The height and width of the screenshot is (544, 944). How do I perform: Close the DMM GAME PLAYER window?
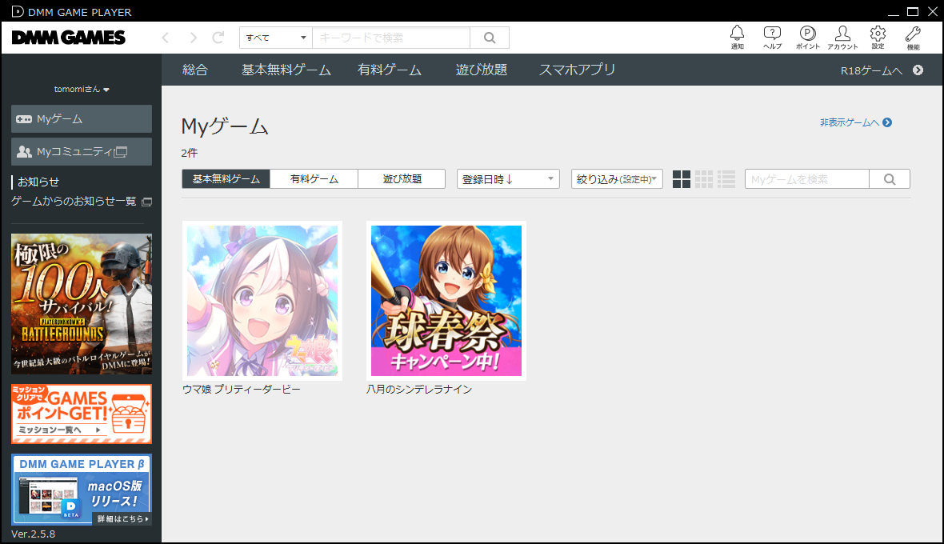(x=932, y=11)
